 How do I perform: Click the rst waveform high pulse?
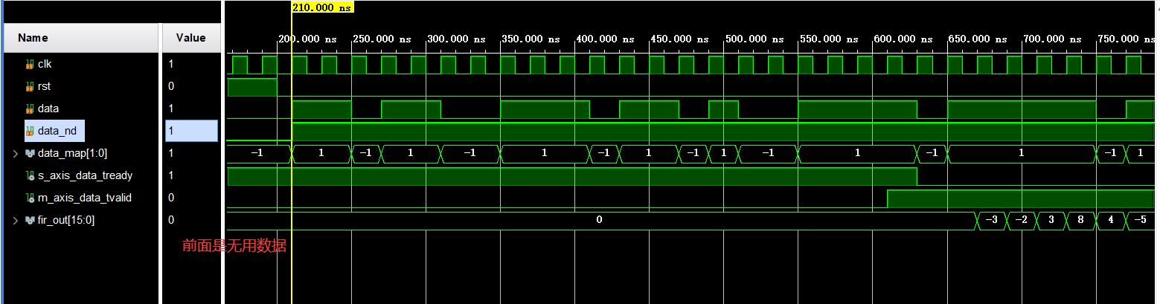point(251,87)
